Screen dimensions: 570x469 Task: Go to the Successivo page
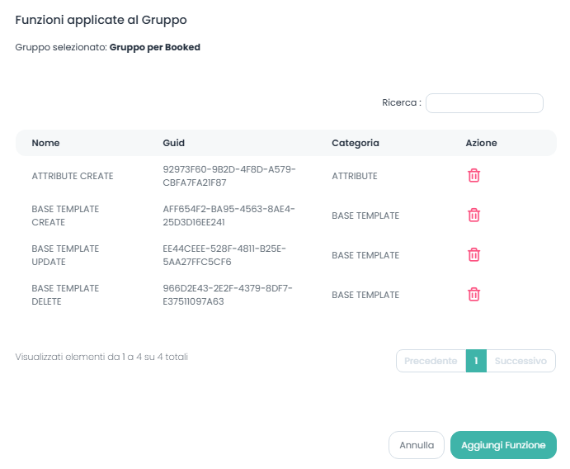[x=521, y=361]
